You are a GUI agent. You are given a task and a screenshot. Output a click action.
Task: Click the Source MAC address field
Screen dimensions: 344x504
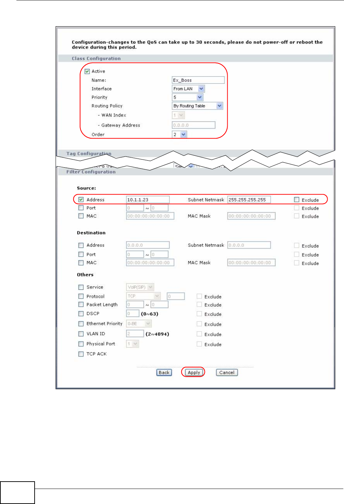150,216
